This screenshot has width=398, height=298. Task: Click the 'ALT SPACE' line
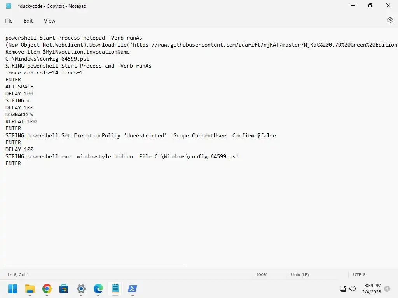19,87
